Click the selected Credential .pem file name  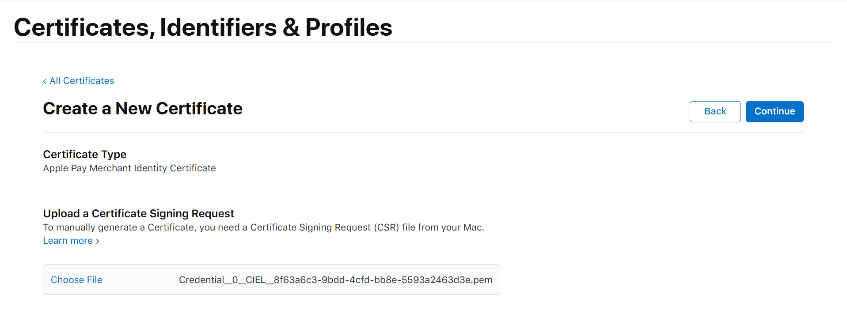coord(335,280)
